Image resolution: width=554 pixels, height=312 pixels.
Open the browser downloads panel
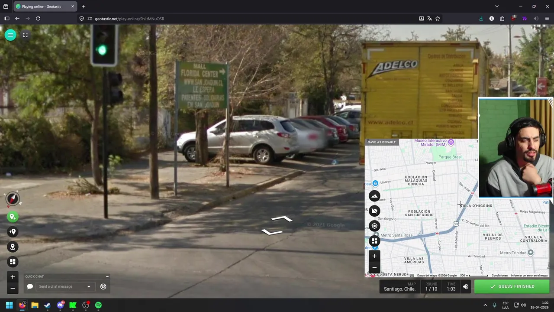tap(481, 19)
